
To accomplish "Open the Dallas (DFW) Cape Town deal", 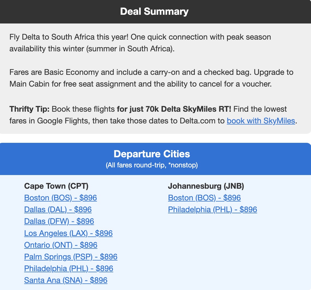I will pyautogui.click(x=59, y=221).
